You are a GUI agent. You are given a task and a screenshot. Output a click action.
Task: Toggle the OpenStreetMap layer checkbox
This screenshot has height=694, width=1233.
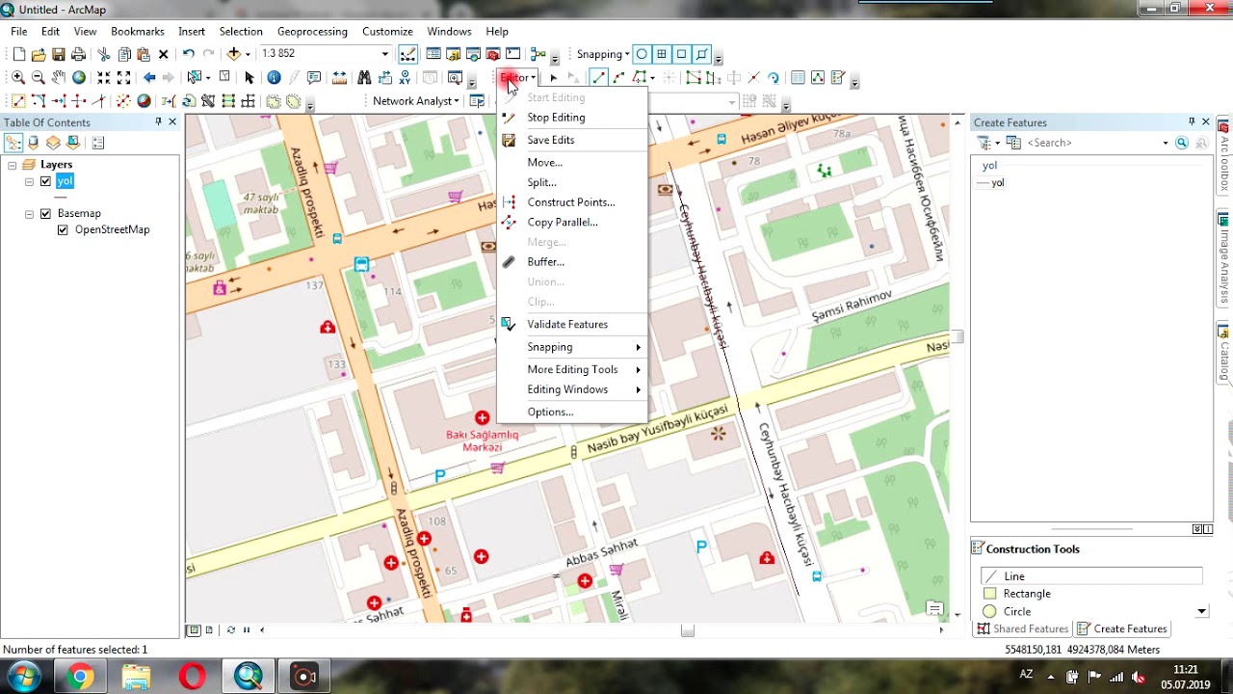63,229
